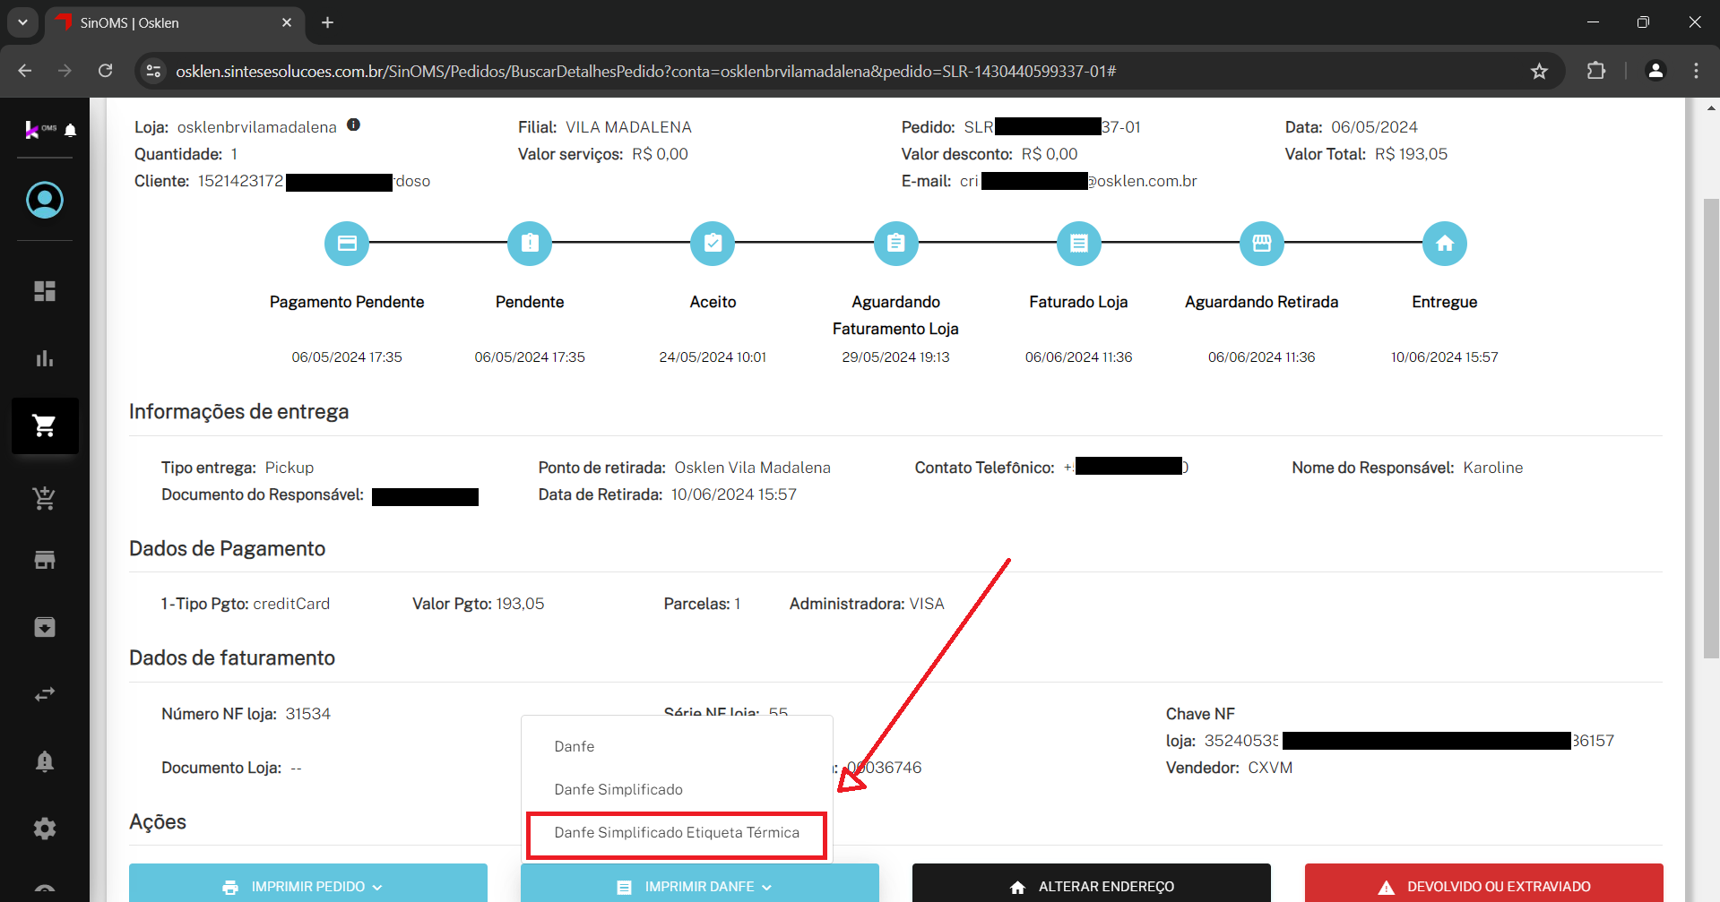Collapse the Imprimir Danfe dropdown button
The image size is (1720, 902).
click(699, 886)
